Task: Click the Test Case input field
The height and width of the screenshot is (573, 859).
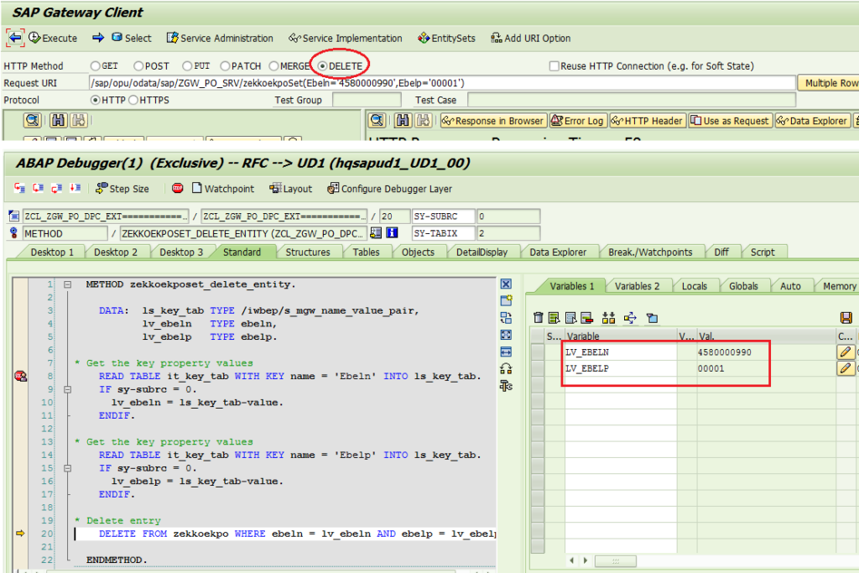Action: click(631, 100)
